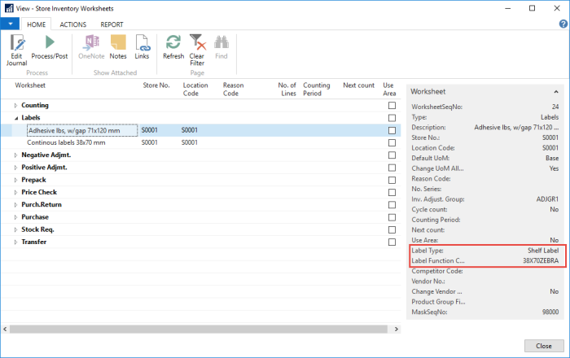Viewport: 570px width, 358px height.
Task: Toggle Use Area checkbox for Counting row
Action: tap(392, 106)
